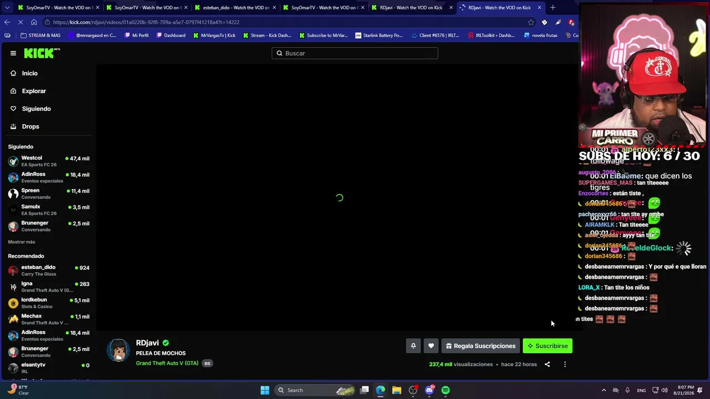Open the browser home page
Viewport: 710px width, 399px height.
(34, 22)
